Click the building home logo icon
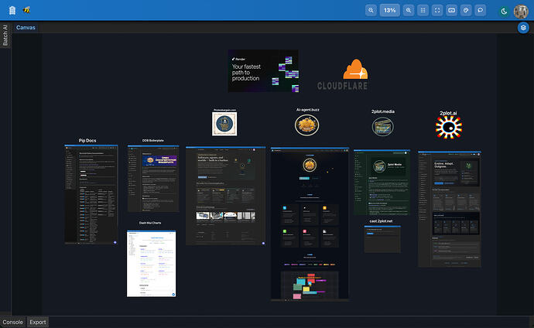 point(12,11)
